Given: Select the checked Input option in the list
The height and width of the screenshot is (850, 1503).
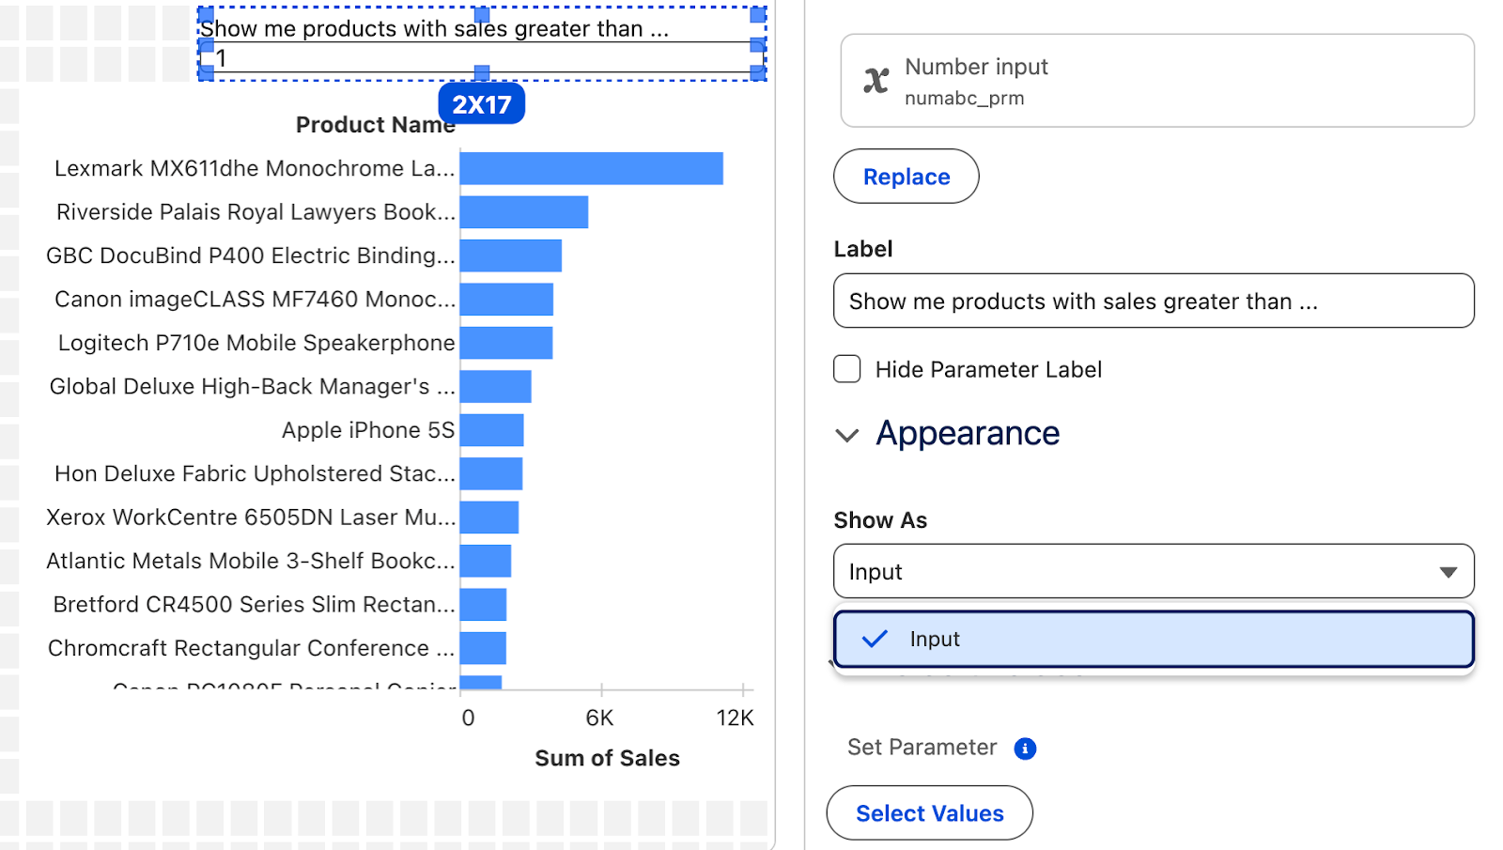Looking at the screenshot, I should pos(1154,640).
